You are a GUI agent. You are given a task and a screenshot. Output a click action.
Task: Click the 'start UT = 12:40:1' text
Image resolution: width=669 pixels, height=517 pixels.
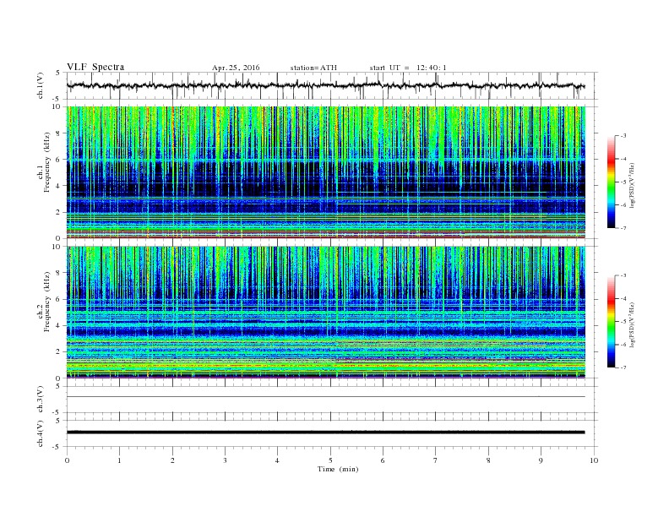click(408, 68)
